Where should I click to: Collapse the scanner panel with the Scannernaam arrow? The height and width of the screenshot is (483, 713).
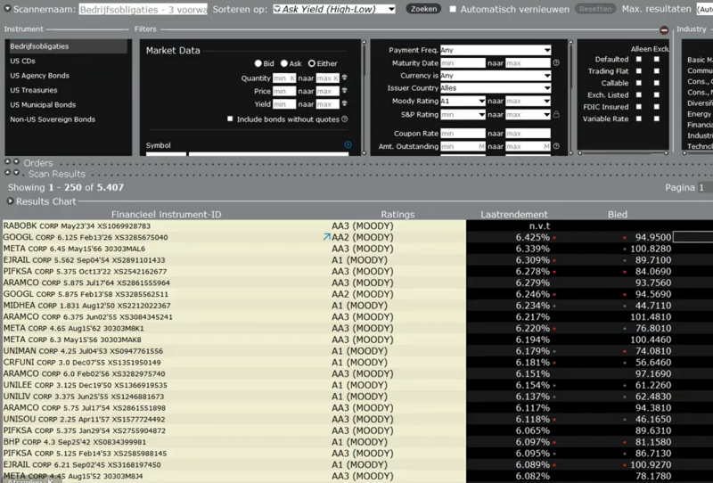(x=7, y=9)
